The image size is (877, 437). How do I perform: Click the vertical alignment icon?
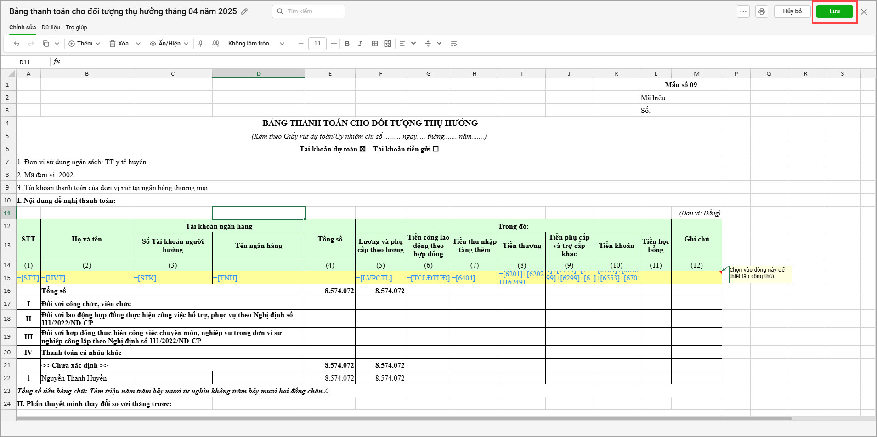(428, 44)
